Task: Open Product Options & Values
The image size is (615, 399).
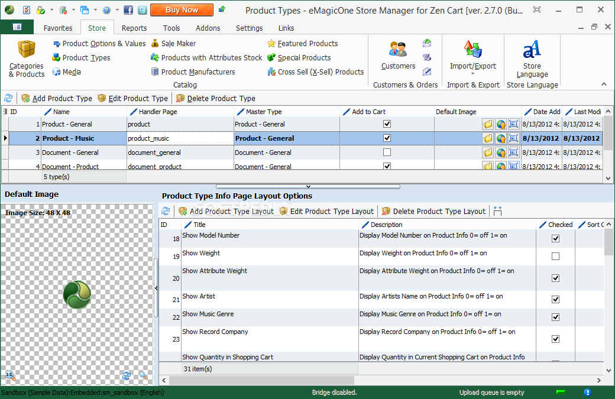Action: click(99, 44)
